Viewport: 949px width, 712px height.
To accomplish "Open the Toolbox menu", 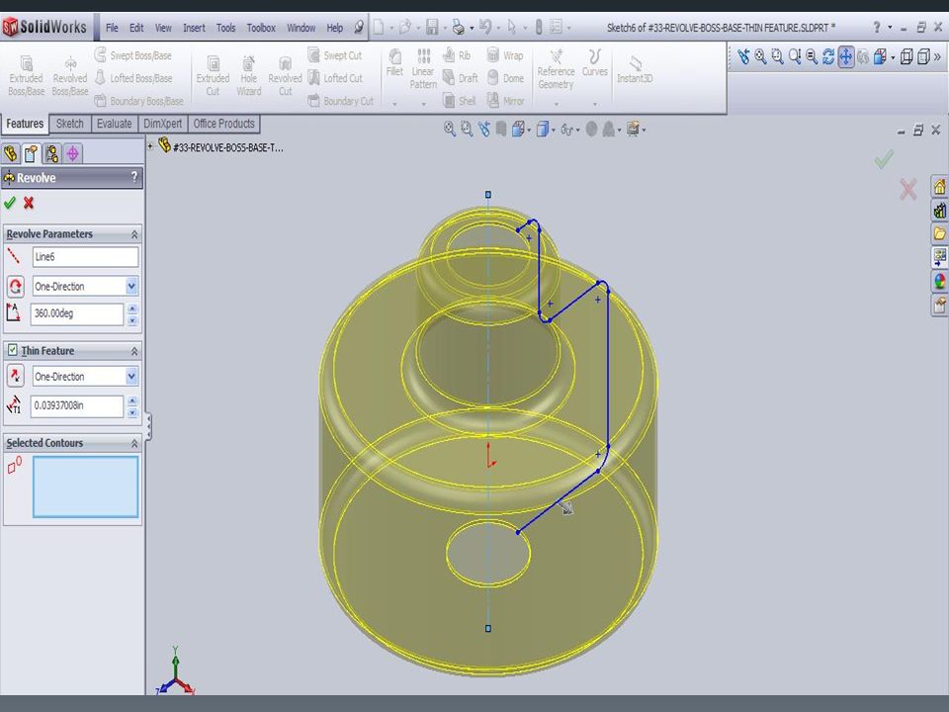I will [x=261, y=28].
